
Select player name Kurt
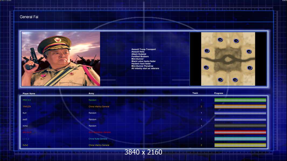coord(24,113)
